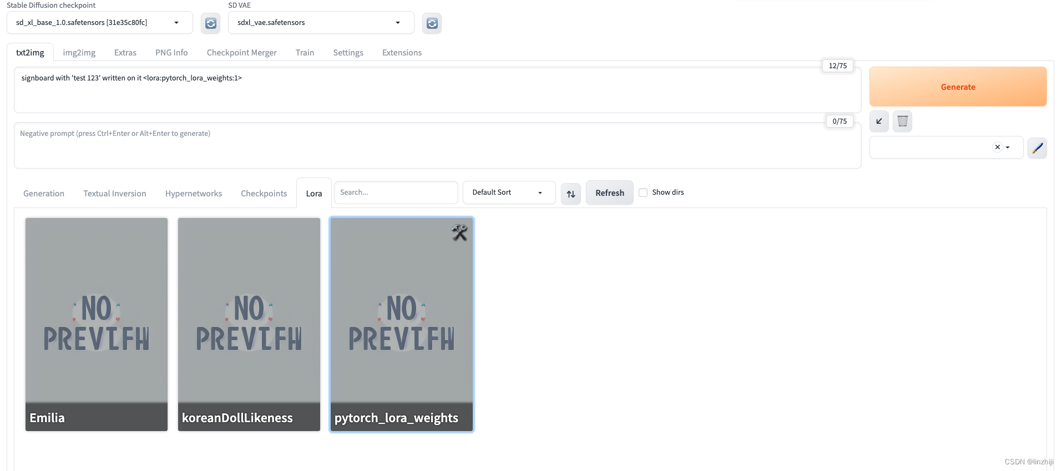Toggle the Show dirs checkbox

(643, 193)
